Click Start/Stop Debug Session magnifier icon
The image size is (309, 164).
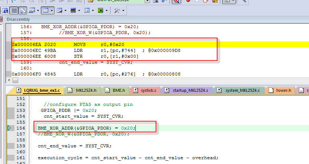176,1
